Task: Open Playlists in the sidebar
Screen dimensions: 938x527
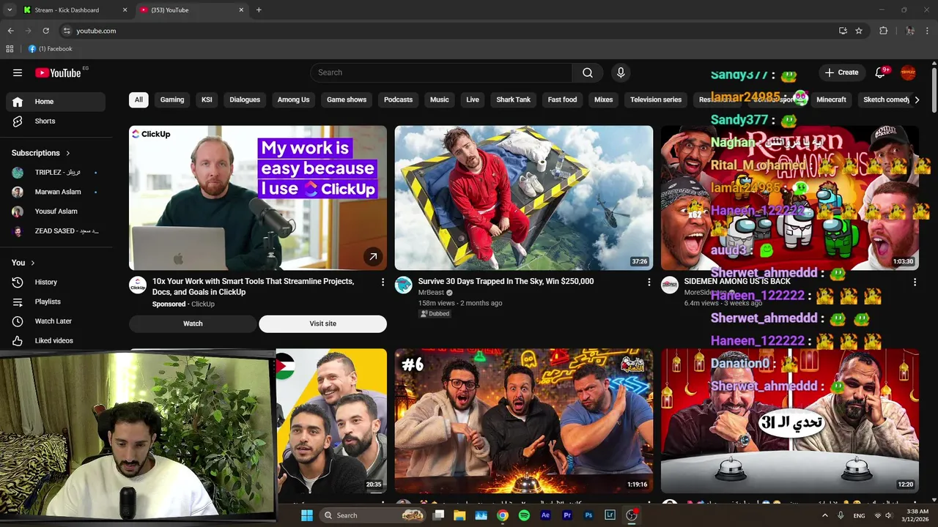Action: pyautogui.click(x=56, y=302)
